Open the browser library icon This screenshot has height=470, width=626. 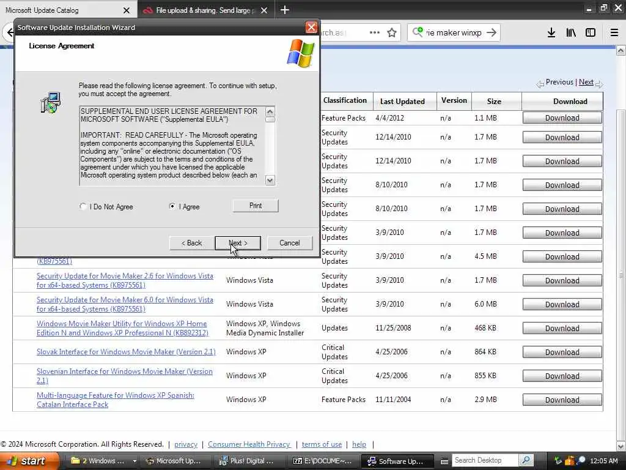coord(571,32)
